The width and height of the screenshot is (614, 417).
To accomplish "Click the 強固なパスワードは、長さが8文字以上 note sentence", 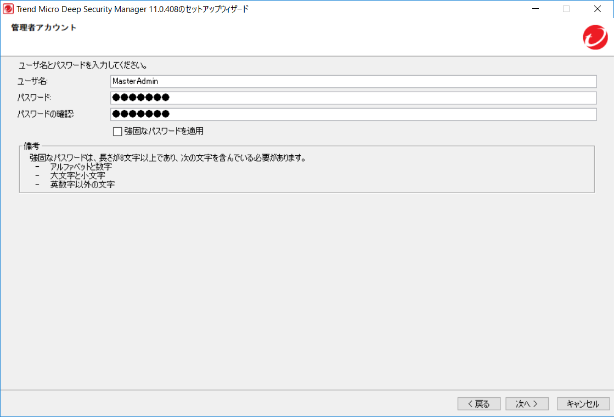I will (168, 158).
